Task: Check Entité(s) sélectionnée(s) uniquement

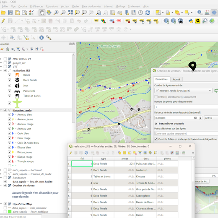Action: [x=156, y=97]
